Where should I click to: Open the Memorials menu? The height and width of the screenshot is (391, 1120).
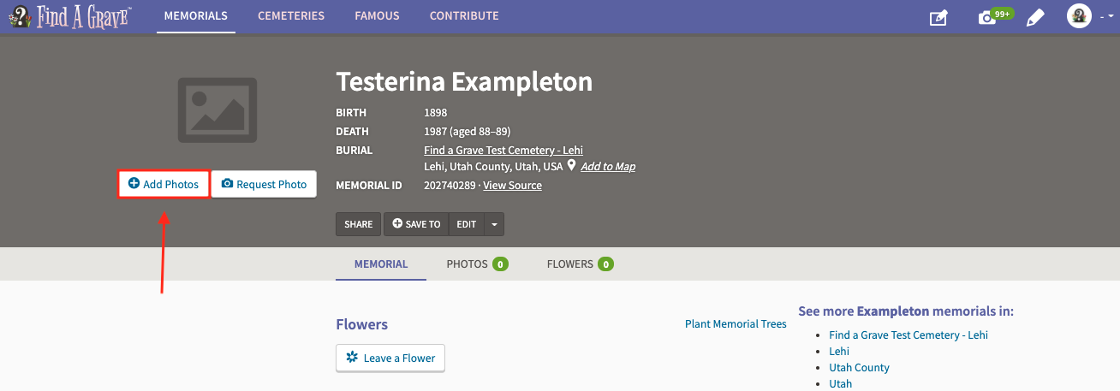pyautogui.click(x=196, y=16)
